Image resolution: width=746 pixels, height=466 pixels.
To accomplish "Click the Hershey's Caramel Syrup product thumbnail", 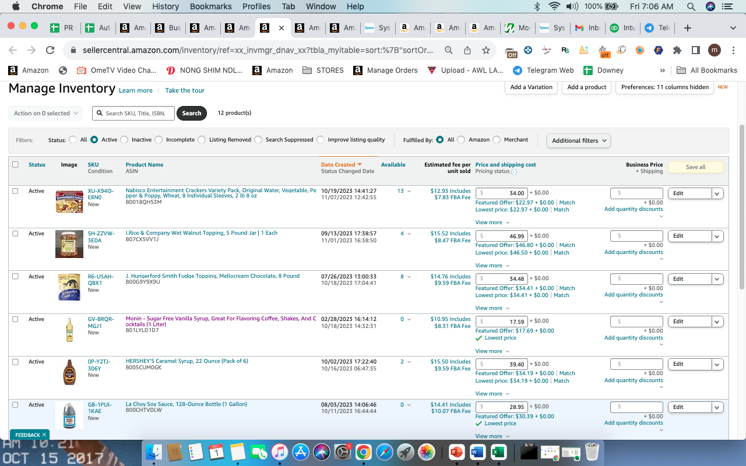I will 69,372.
